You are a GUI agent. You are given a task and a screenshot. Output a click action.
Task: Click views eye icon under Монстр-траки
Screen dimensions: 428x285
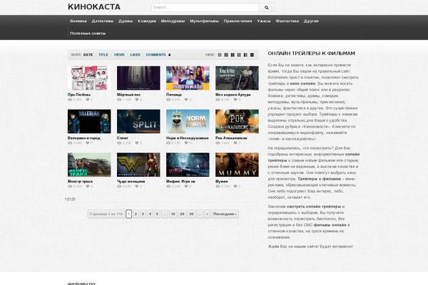[70, 187]
